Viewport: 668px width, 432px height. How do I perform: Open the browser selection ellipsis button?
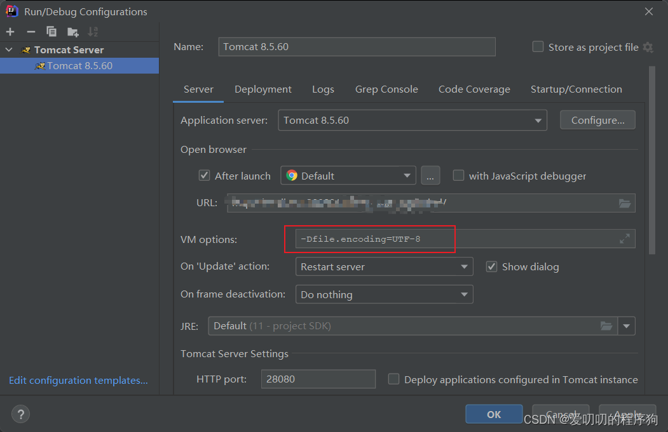click(430, 176)
